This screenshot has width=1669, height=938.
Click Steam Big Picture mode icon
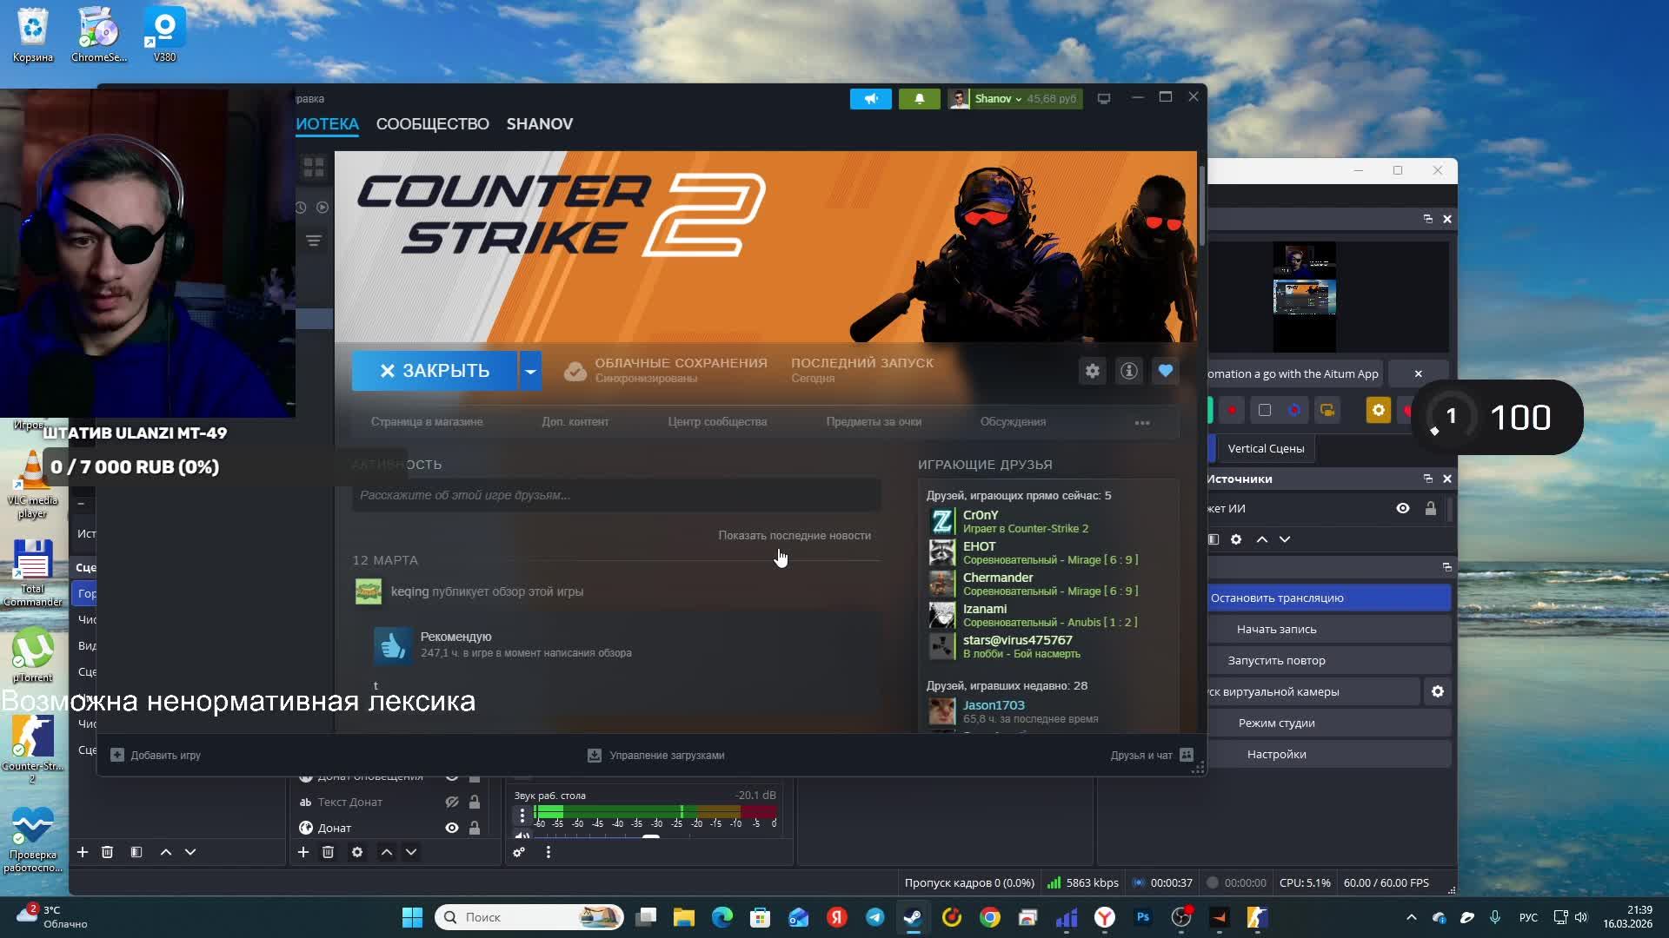coord(1104,99)
